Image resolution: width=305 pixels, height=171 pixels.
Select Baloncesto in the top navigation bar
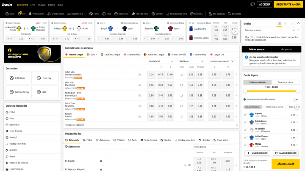(122, 14)
